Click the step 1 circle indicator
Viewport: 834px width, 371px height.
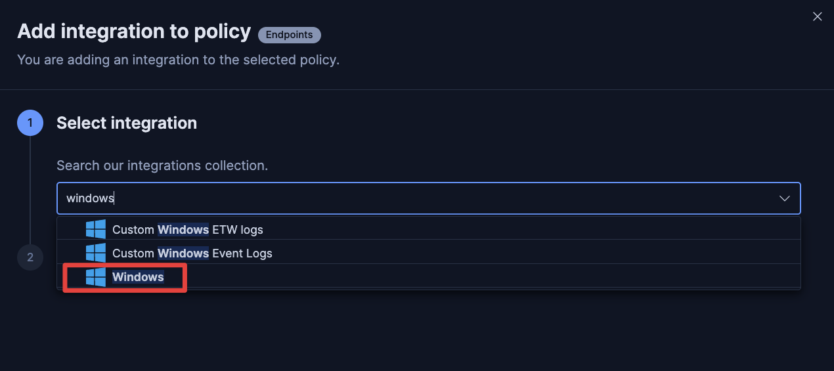(x=30, y=123)
